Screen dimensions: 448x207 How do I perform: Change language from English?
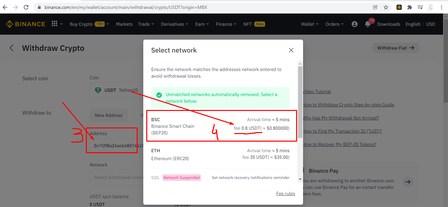pos(413,24)
